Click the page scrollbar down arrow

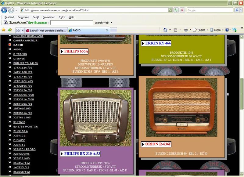pos(242,173)
